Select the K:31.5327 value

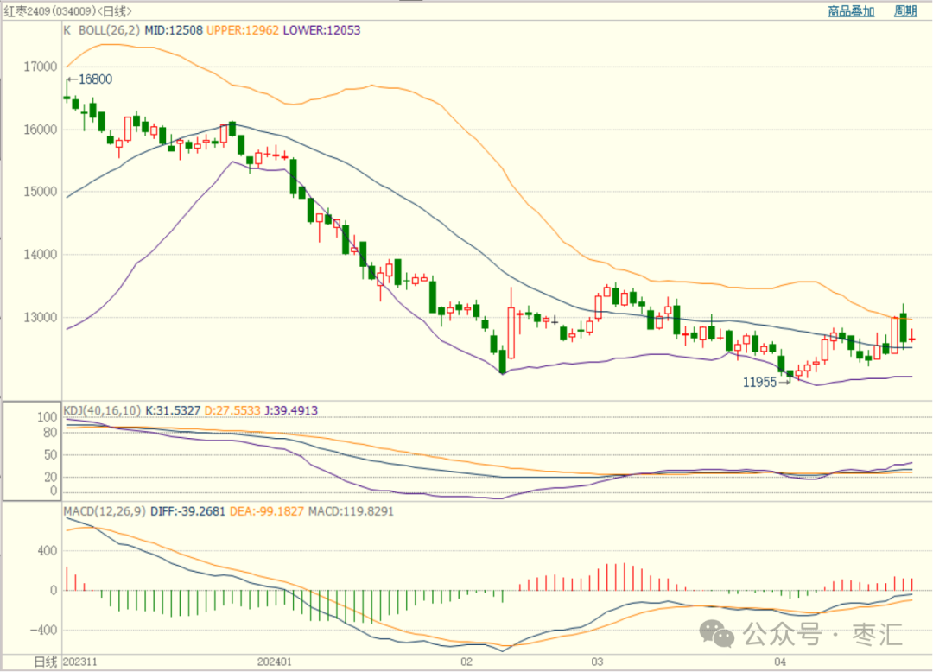(173, 410)
